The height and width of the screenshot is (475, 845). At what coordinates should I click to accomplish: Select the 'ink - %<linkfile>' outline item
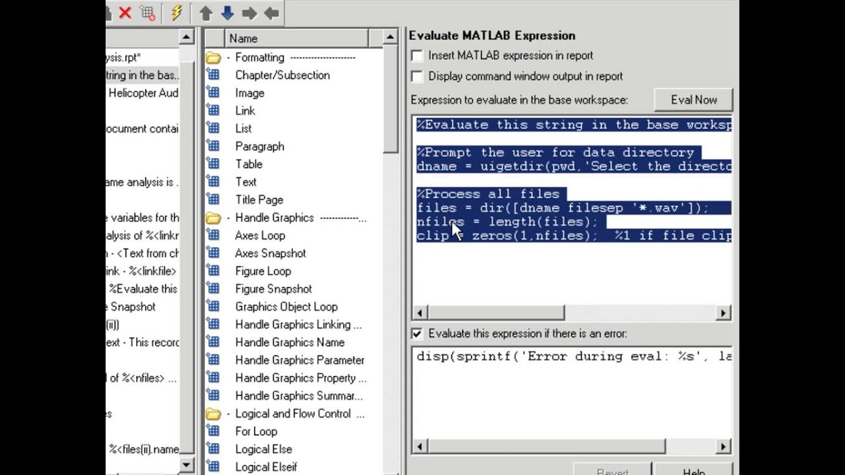(141, 271)
